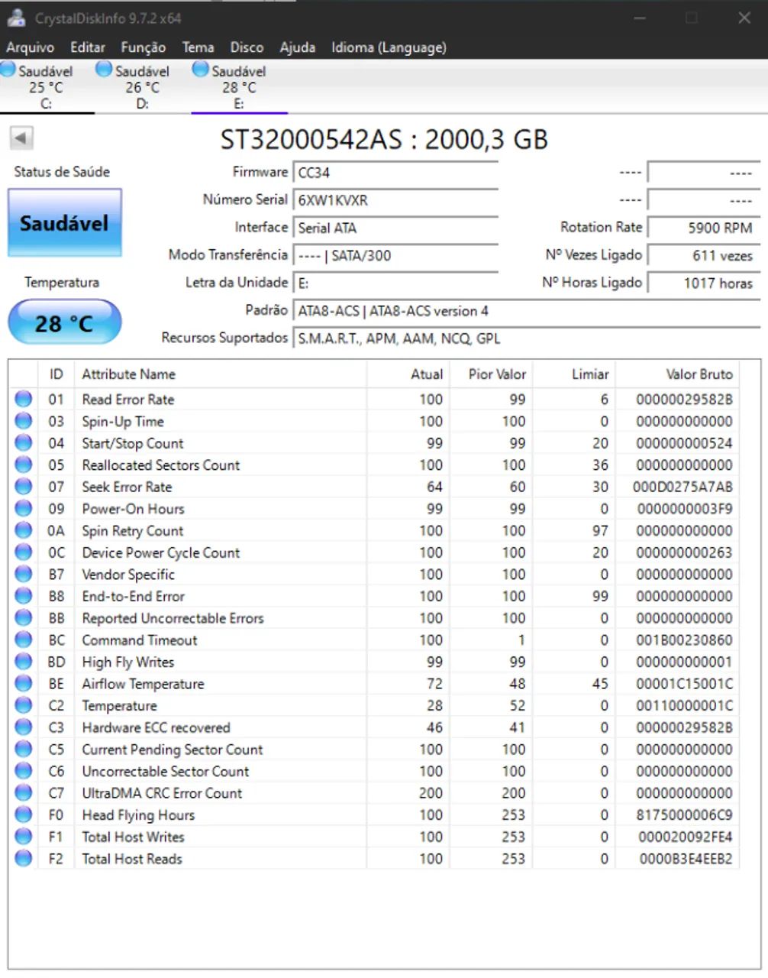The width and height of the screenshot is (768, 978).
Task: Click the status orb for Current Pending Sector Count
Action: click(x=24, y=750)
